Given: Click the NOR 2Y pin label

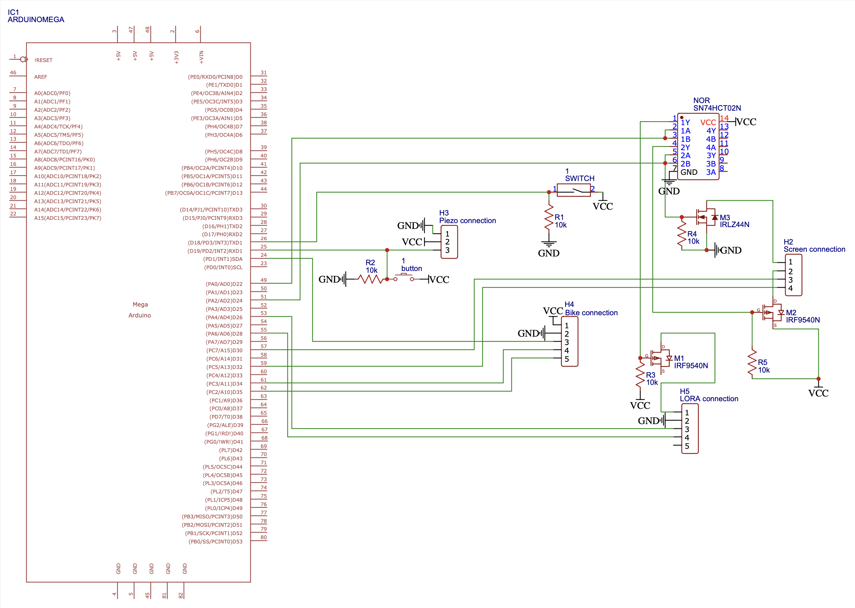Looking at the screenshot, I should [685, 148].
